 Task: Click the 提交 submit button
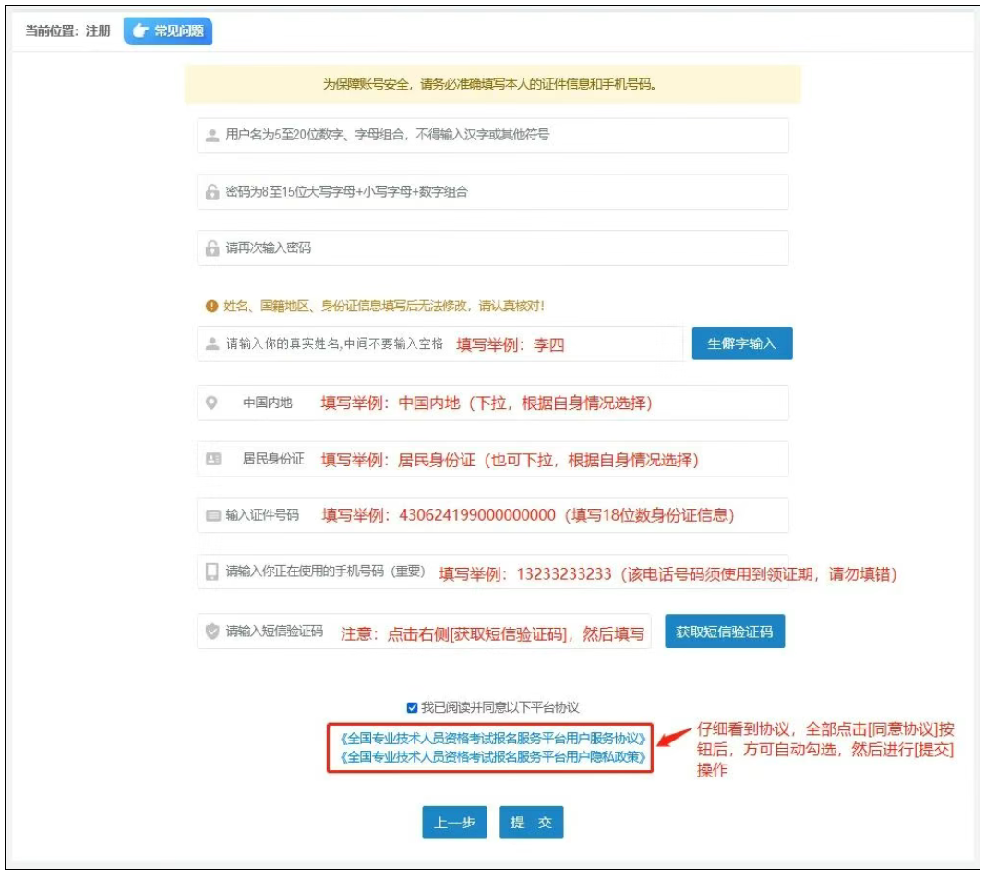[x=532, y=823]
